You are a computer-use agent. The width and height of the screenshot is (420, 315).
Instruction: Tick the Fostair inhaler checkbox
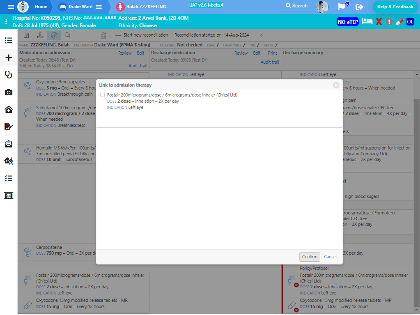102,95
